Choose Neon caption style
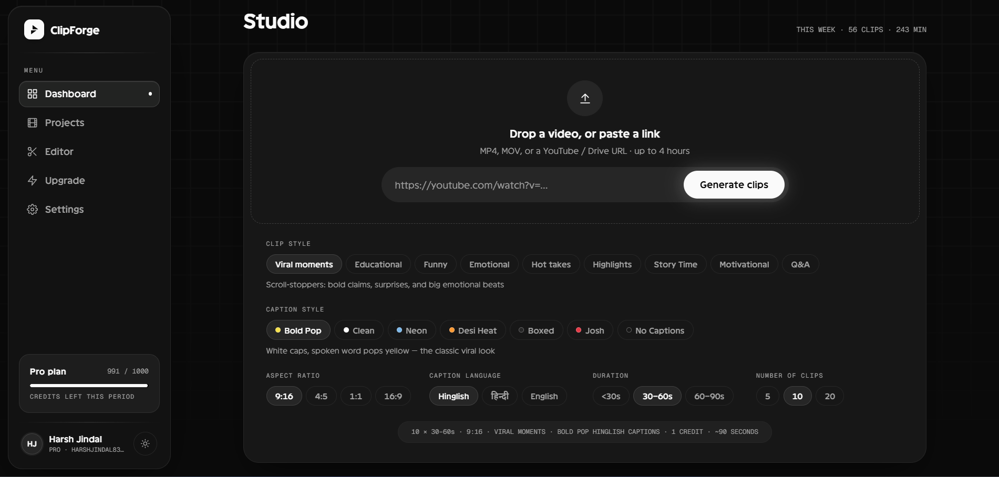Image resolution: width=999 pixels, height=477 pixels. click(411, 330)
